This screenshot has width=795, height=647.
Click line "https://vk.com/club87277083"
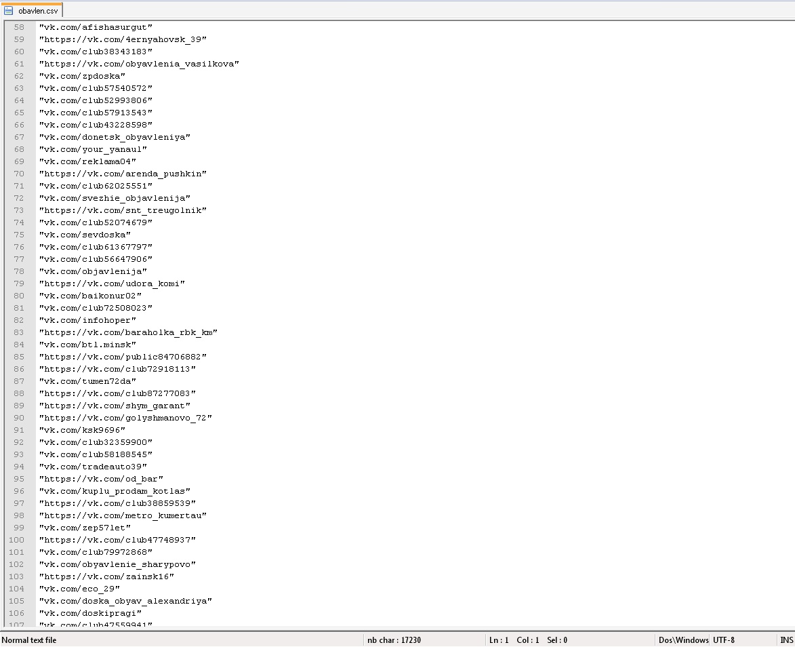click(x=118, y=393)
